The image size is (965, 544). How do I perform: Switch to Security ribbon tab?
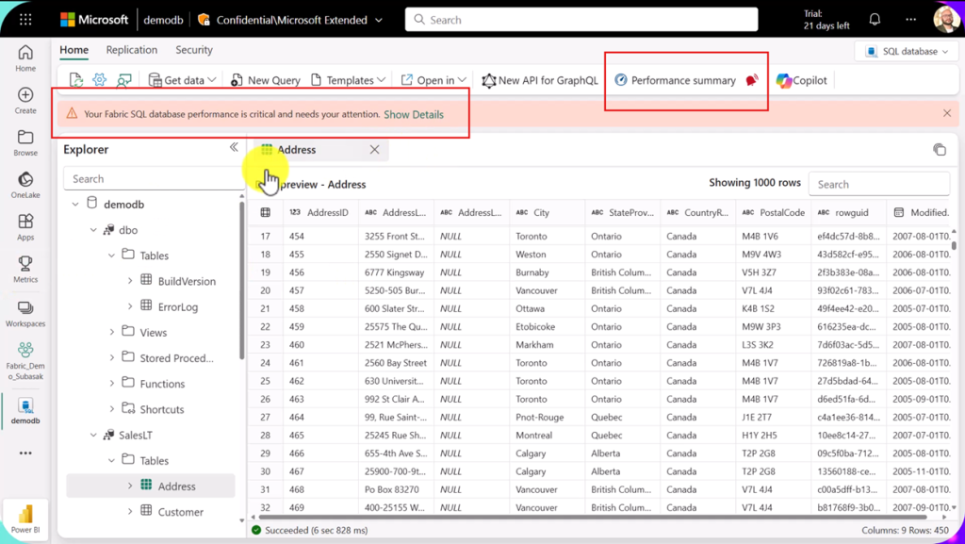[194, 50]
